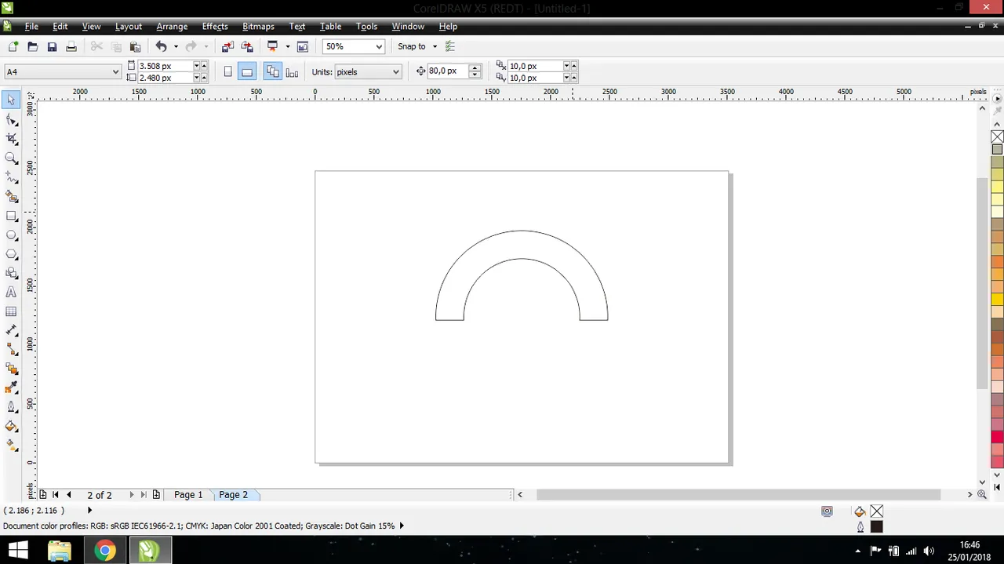Open the undo history dropdown arrow
The width and height of the screenshot is (1004, 564).
pos(176,46)
